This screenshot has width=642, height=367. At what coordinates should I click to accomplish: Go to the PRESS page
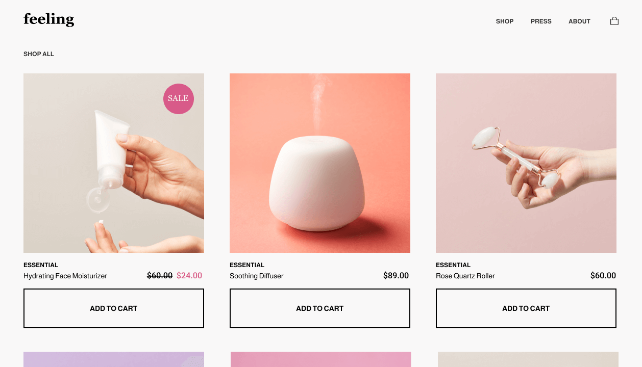[541, 21]
